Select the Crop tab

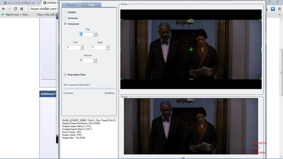pyautogui.click(x=91, y=5)
